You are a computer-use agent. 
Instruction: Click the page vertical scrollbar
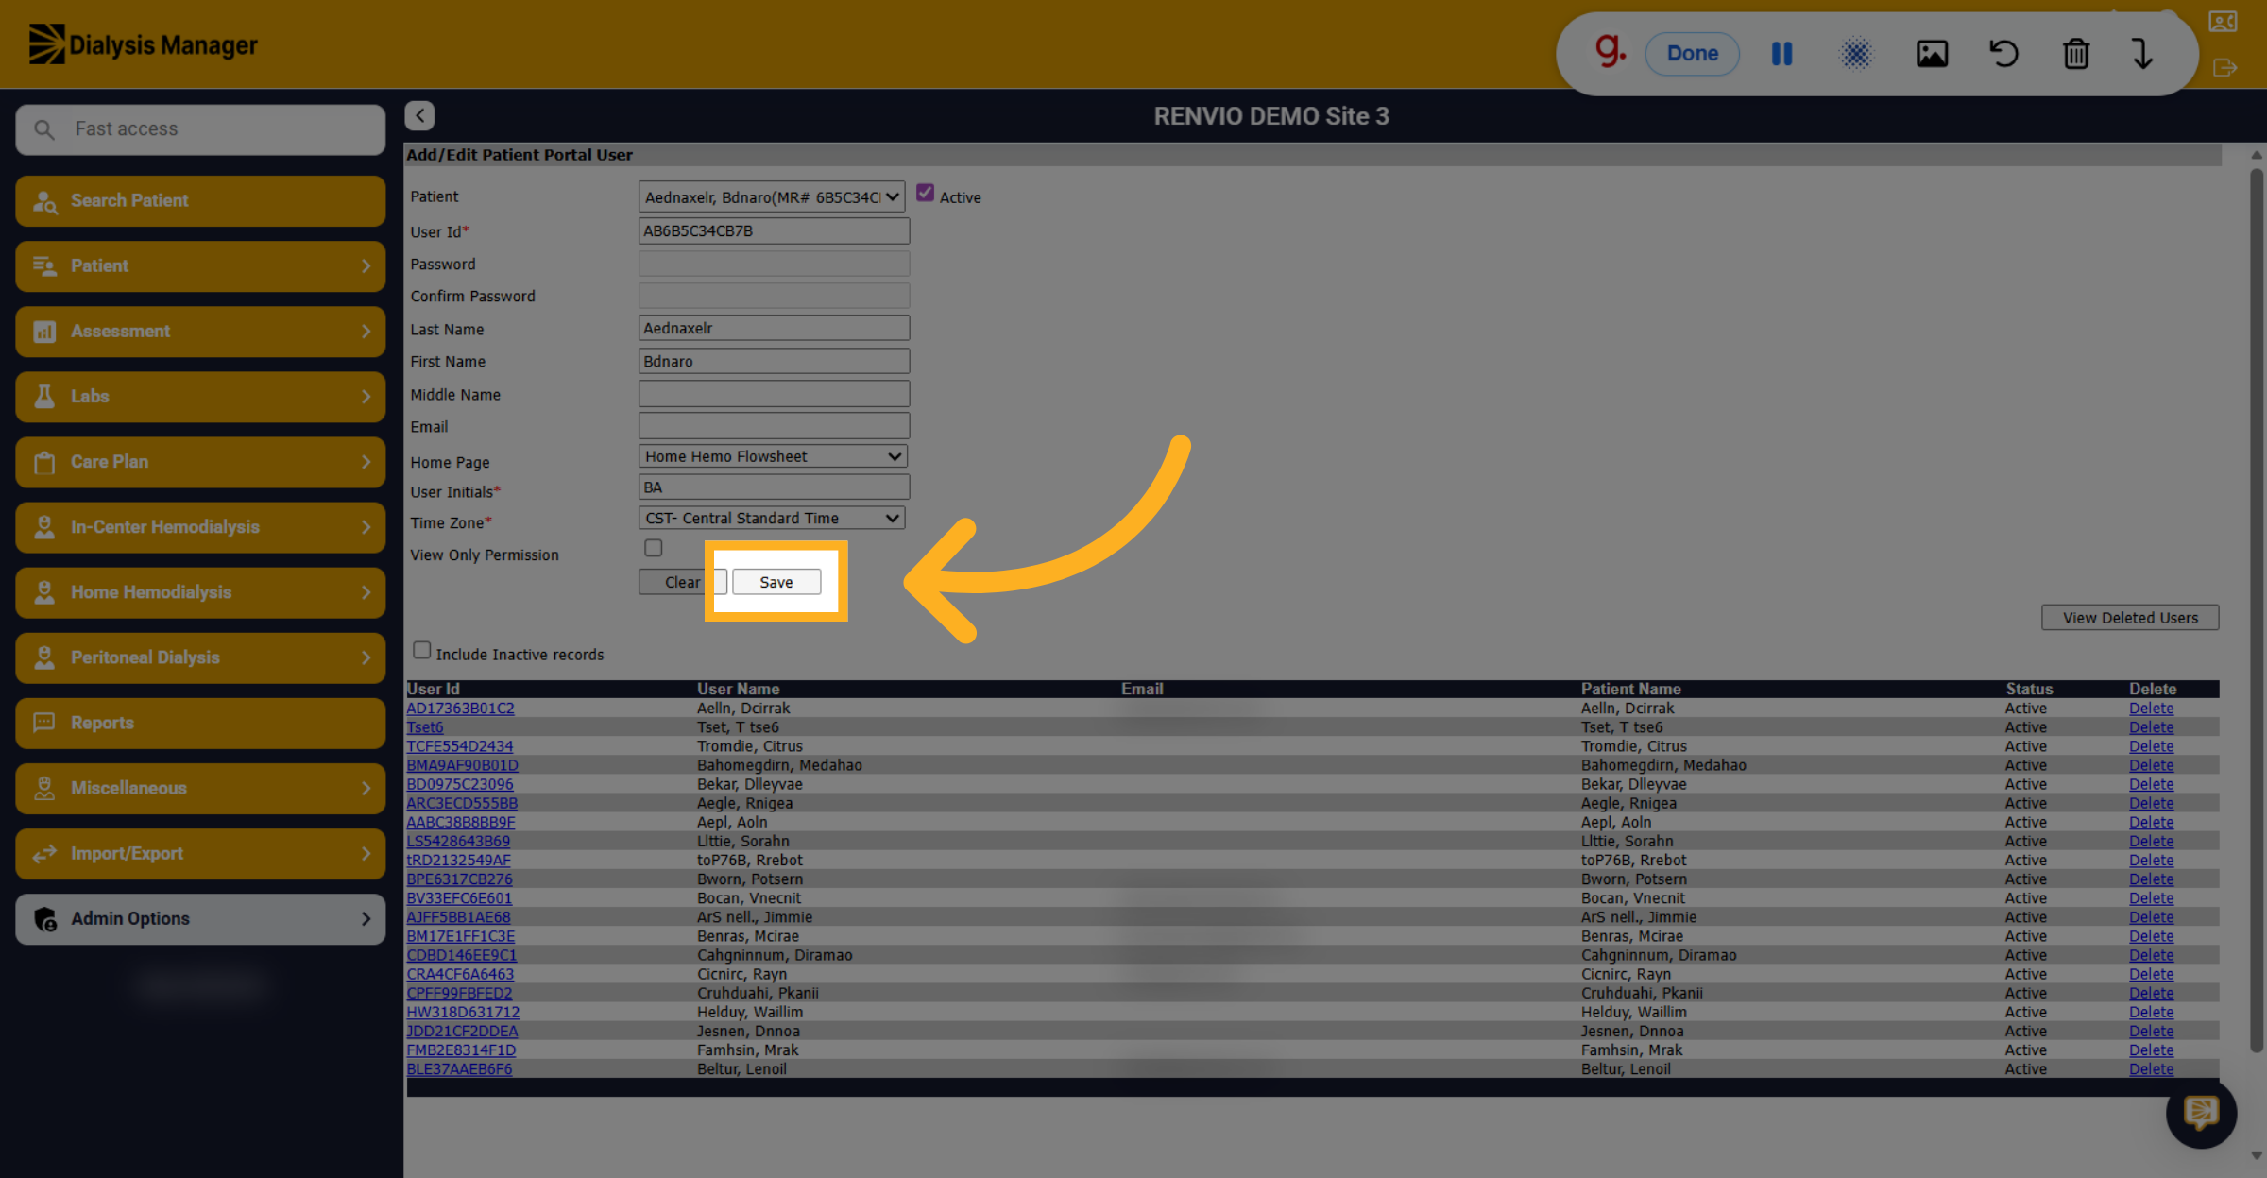[x=2257, y=609]
